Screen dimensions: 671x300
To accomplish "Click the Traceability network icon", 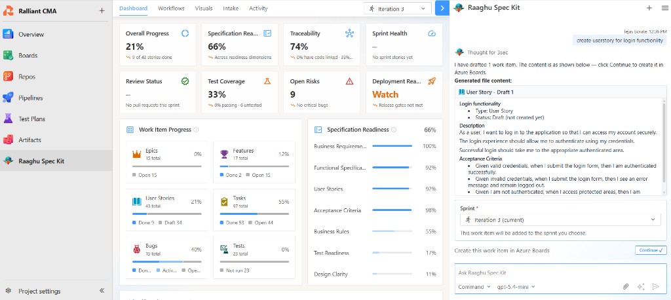I will click(x=349, y=33).
